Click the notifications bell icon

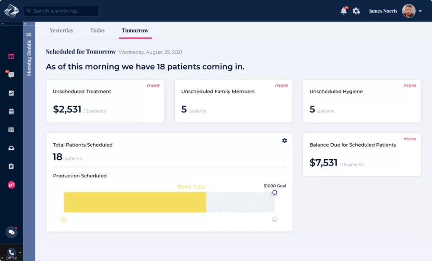coord(343,11)
